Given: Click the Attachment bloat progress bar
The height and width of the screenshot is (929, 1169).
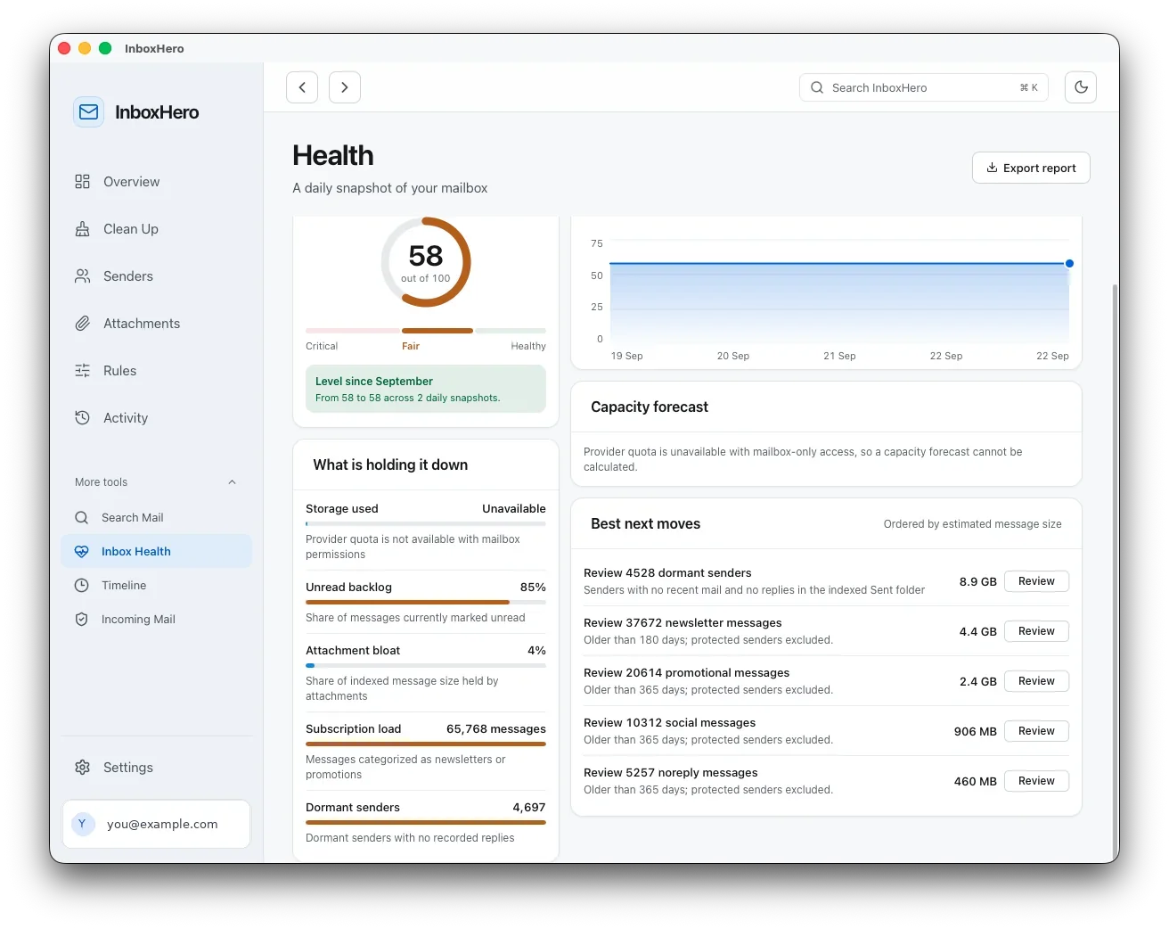Looking at the screenshot, I should (426, 666).
